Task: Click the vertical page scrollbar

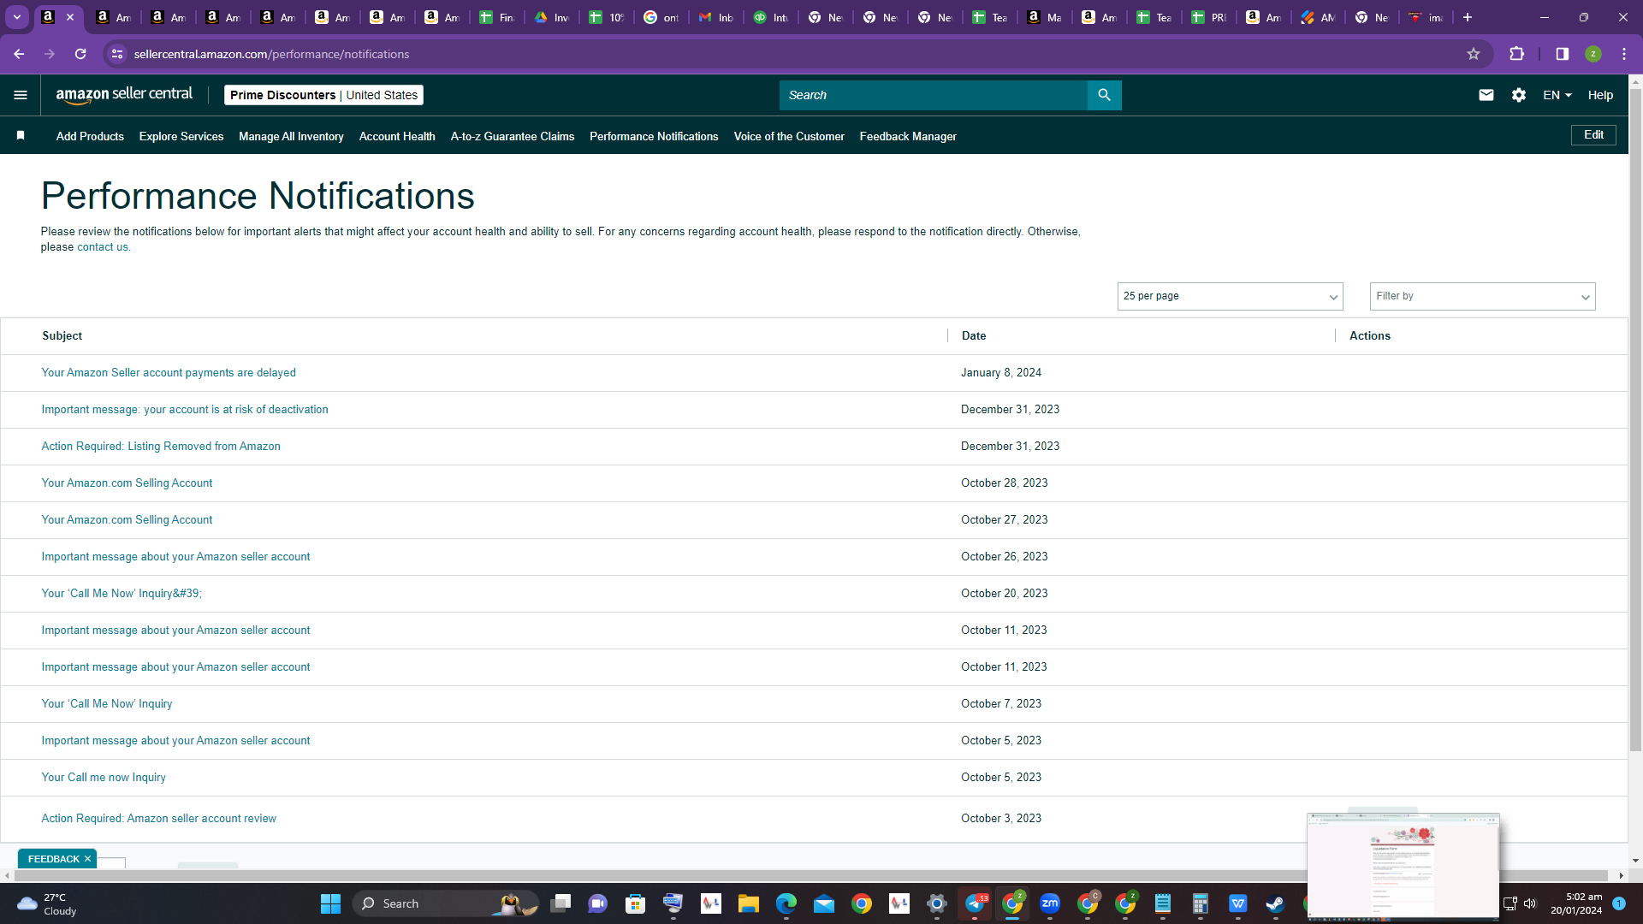Action: pyautogui.click(x=1635, y=419)
